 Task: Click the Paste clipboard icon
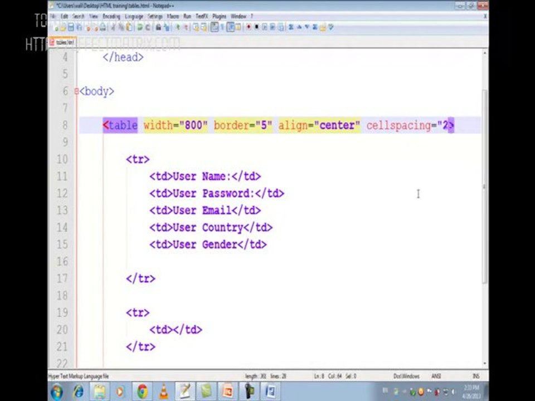click(x=129, y=28)
